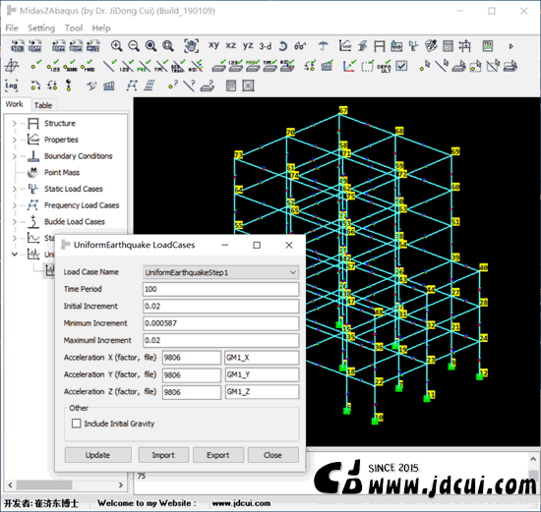The width and height of the screenshot is (541, 512).
Task: Toggle node number 123 display
Action: [53, 65]
